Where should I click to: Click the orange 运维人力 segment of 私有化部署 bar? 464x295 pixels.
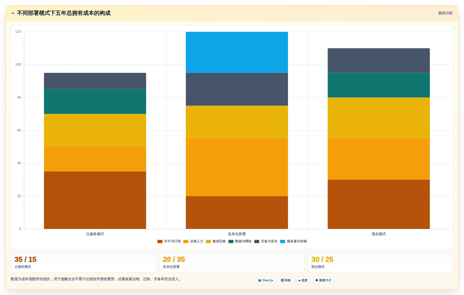click(237, 167)
